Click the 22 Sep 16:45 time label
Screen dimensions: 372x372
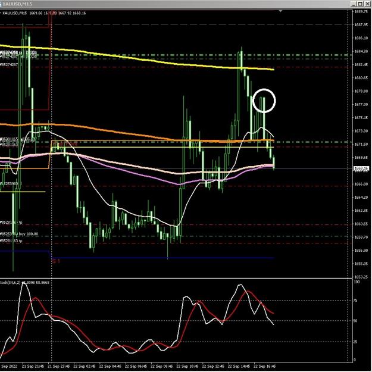point(264,366)
